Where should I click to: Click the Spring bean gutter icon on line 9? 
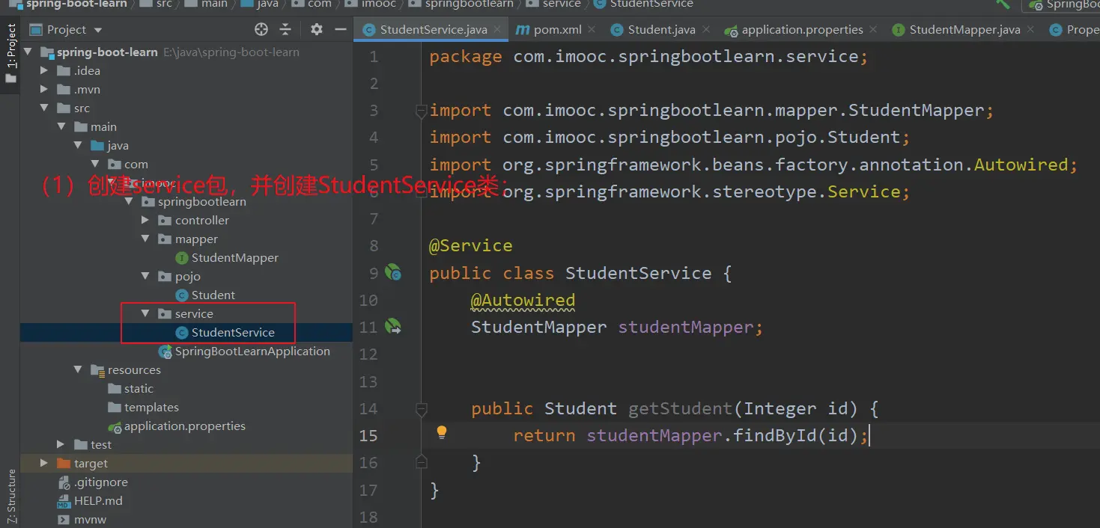393,273
